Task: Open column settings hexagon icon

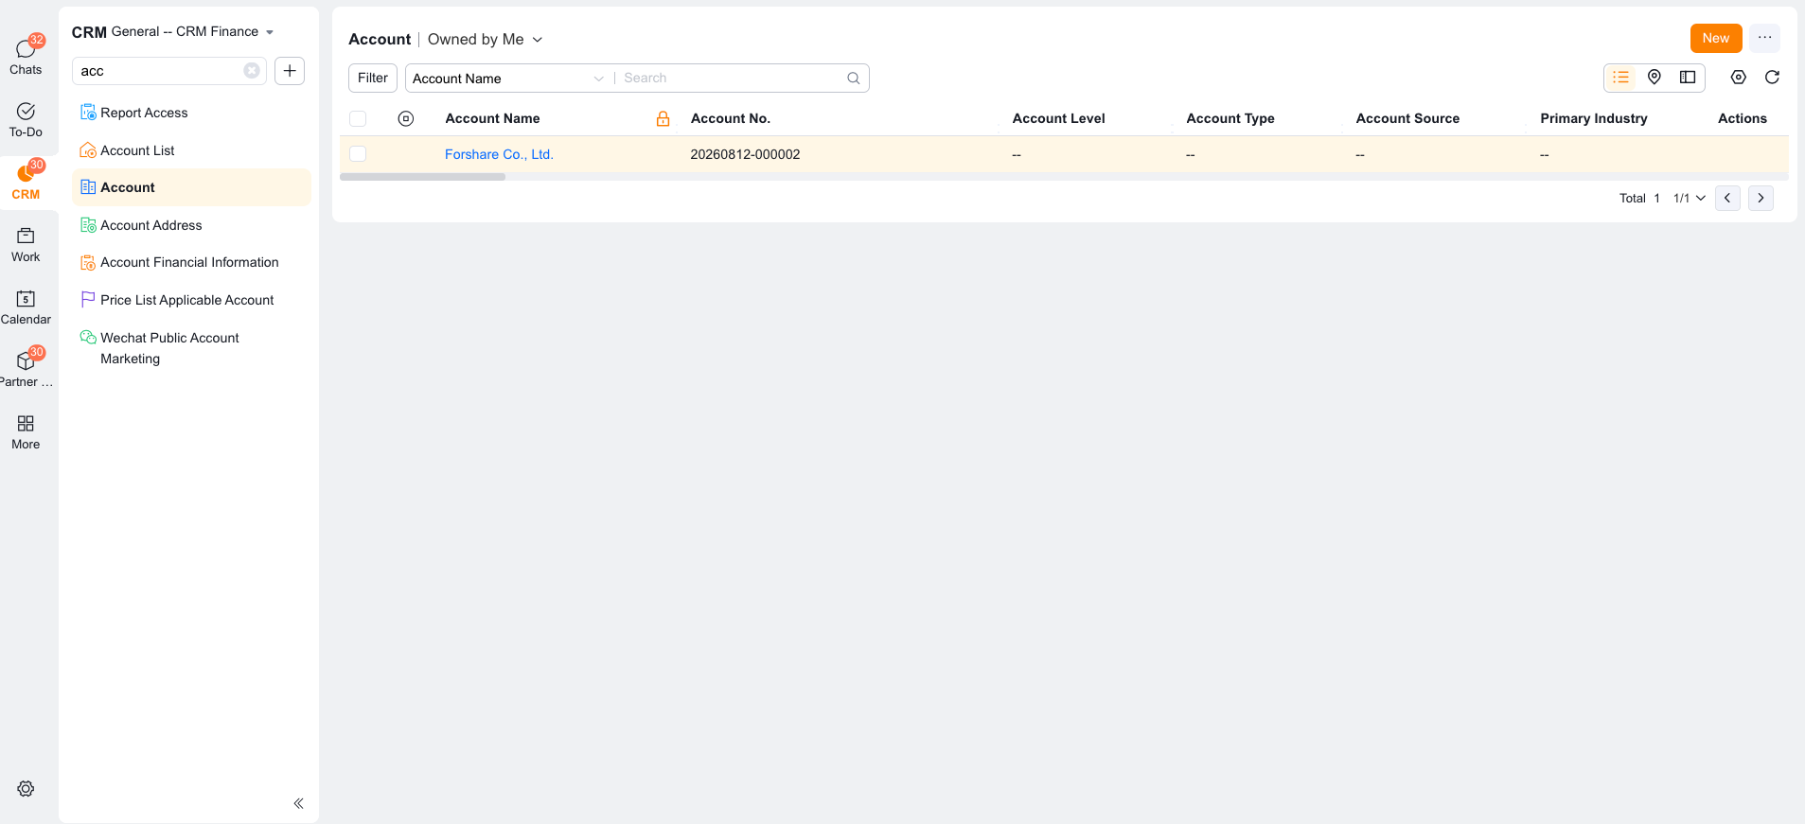Action: [x=1739, y=78]
